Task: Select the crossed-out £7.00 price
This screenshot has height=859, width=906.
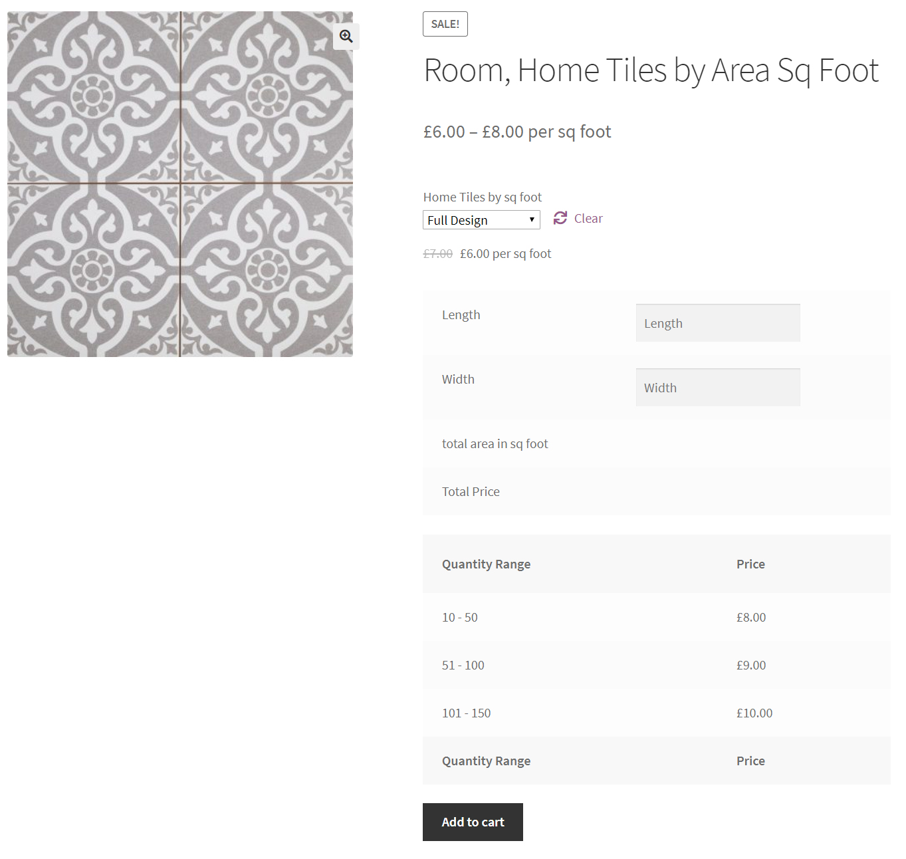Action: [x=438, y=254]
